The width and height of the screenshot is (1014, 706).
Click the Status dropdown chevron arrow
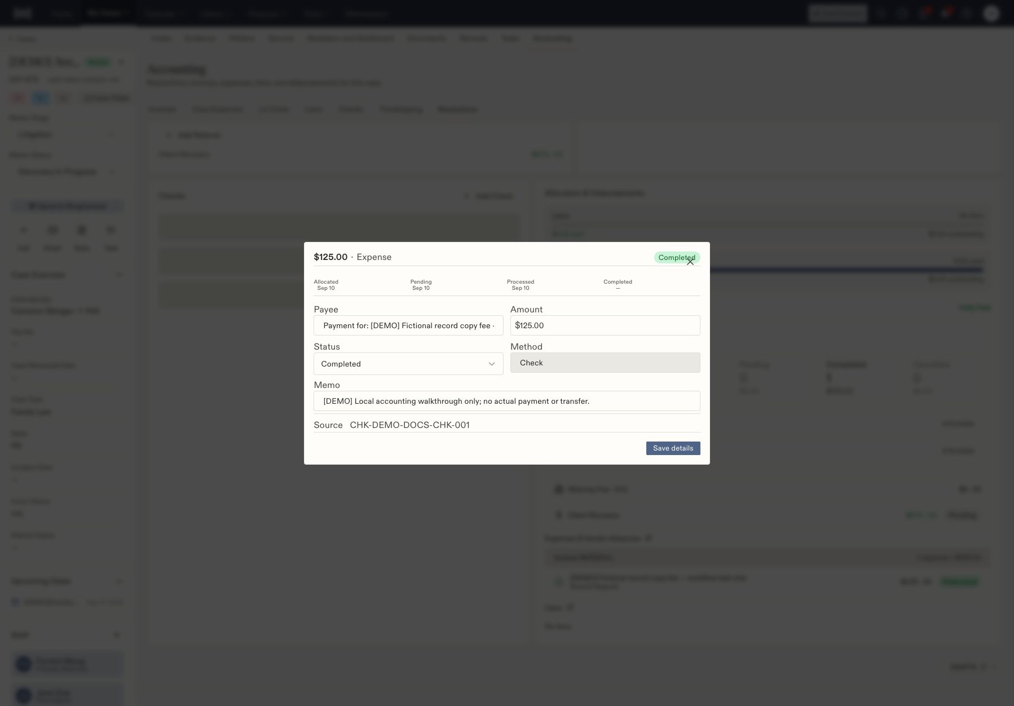[x=492, y=364]
